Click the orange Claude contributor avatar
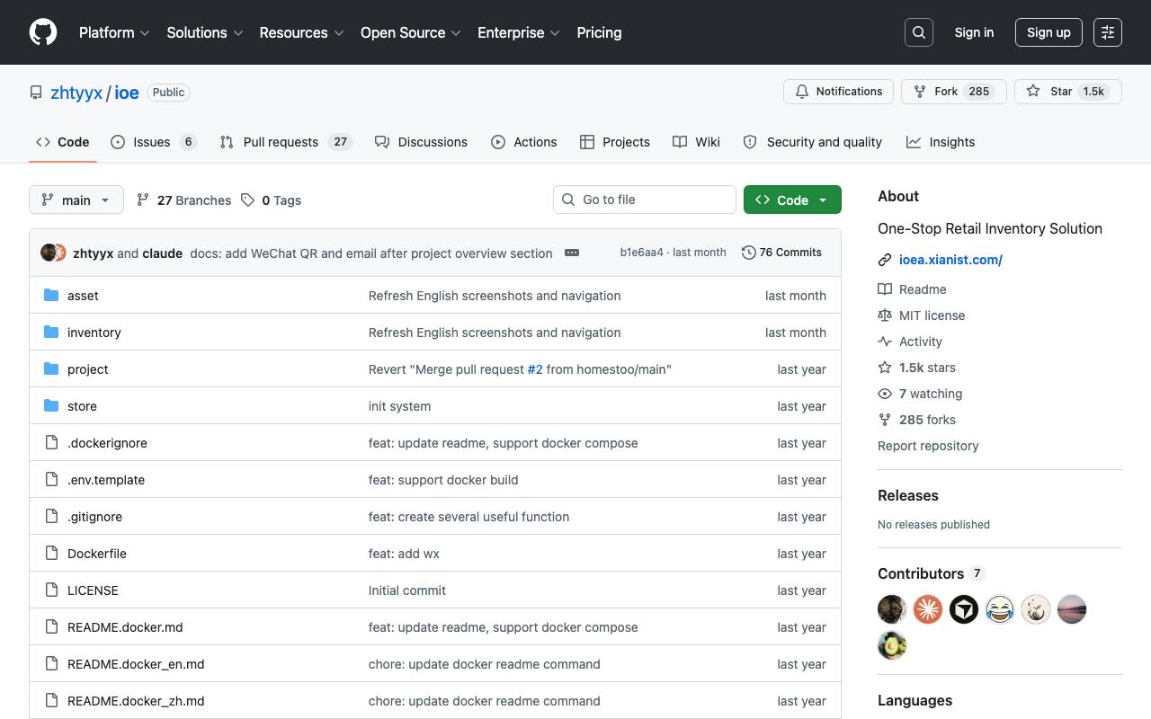Viewport: 1151px width, 719px height. pos(928,609)
